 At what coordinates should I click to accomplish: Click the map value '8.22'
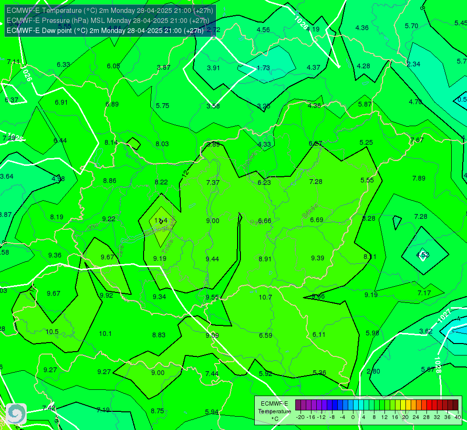tap(161, 182)
